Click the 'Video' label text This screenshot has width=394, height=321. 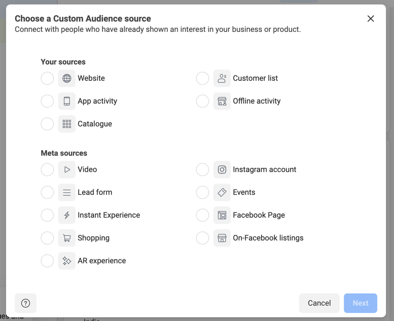pyautogui.click(x=87, y=169)
